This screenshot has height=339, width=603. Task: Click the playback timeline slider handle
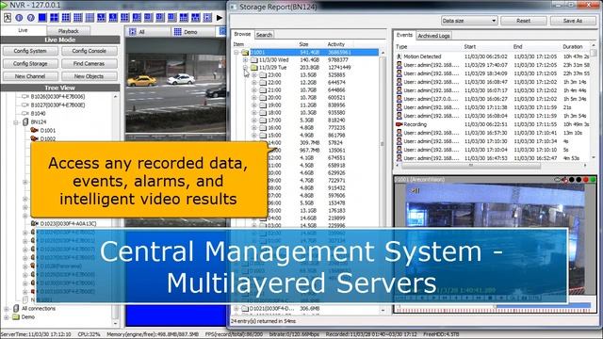pos(495,306)
